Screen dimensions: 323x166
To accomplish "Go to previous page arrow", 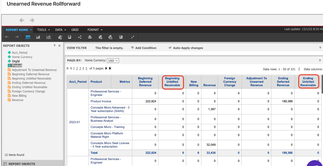I will click(71, 68).
